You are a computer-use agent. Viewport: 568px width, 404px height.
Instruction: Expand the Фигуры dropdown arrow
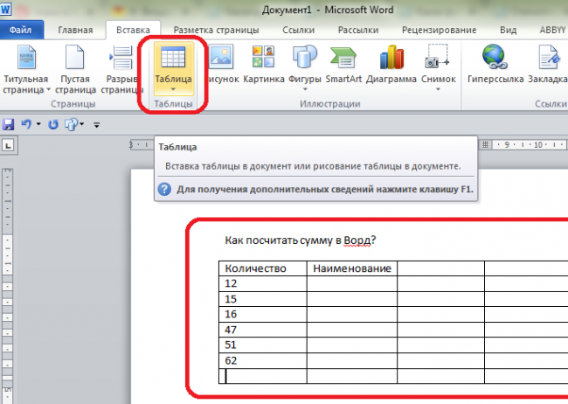click(x=305, y=89)
